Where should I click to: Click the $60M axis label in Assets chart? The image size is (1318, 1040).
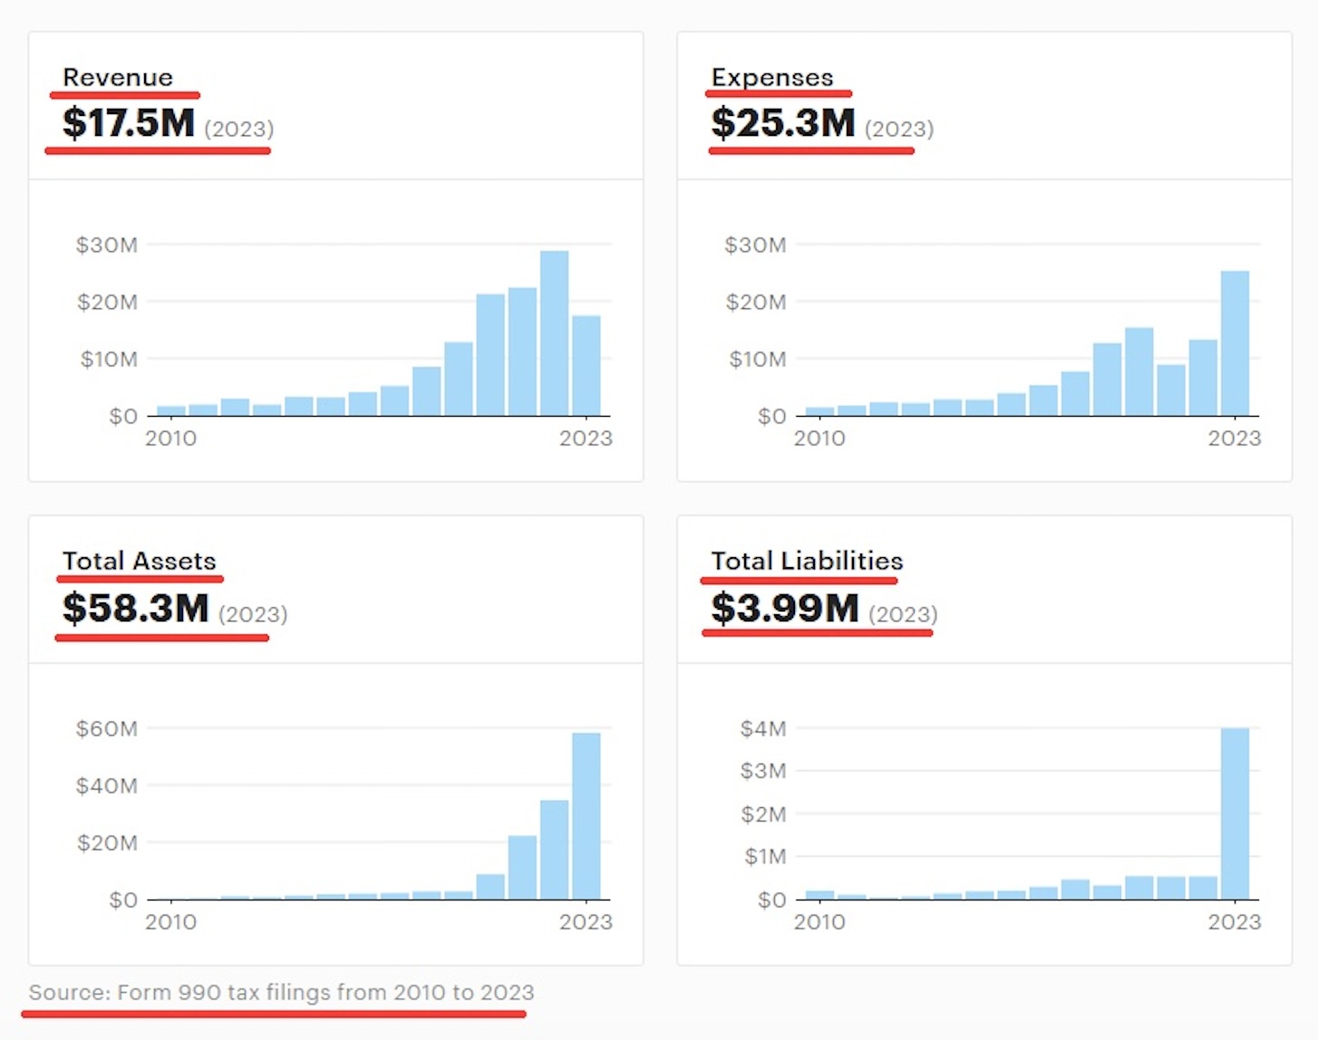107,728
